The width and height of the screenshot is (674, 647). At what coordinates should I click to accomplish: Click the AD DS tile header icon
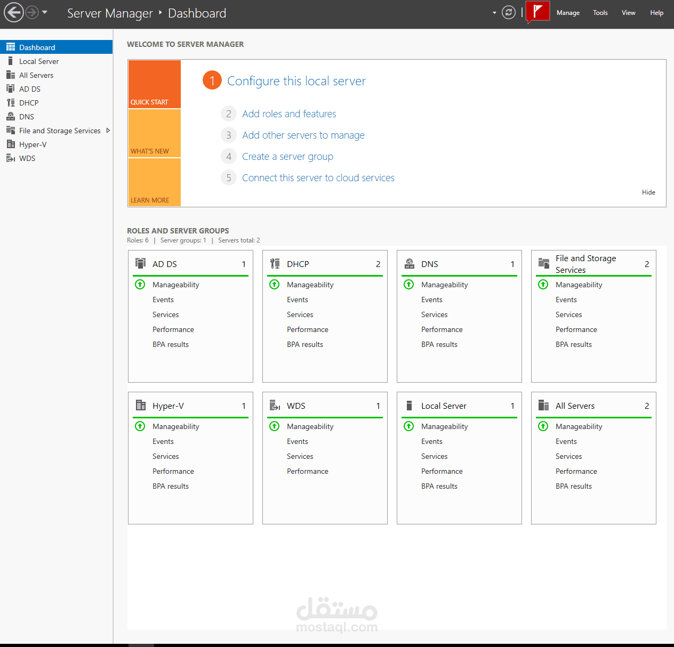[140, 263]
